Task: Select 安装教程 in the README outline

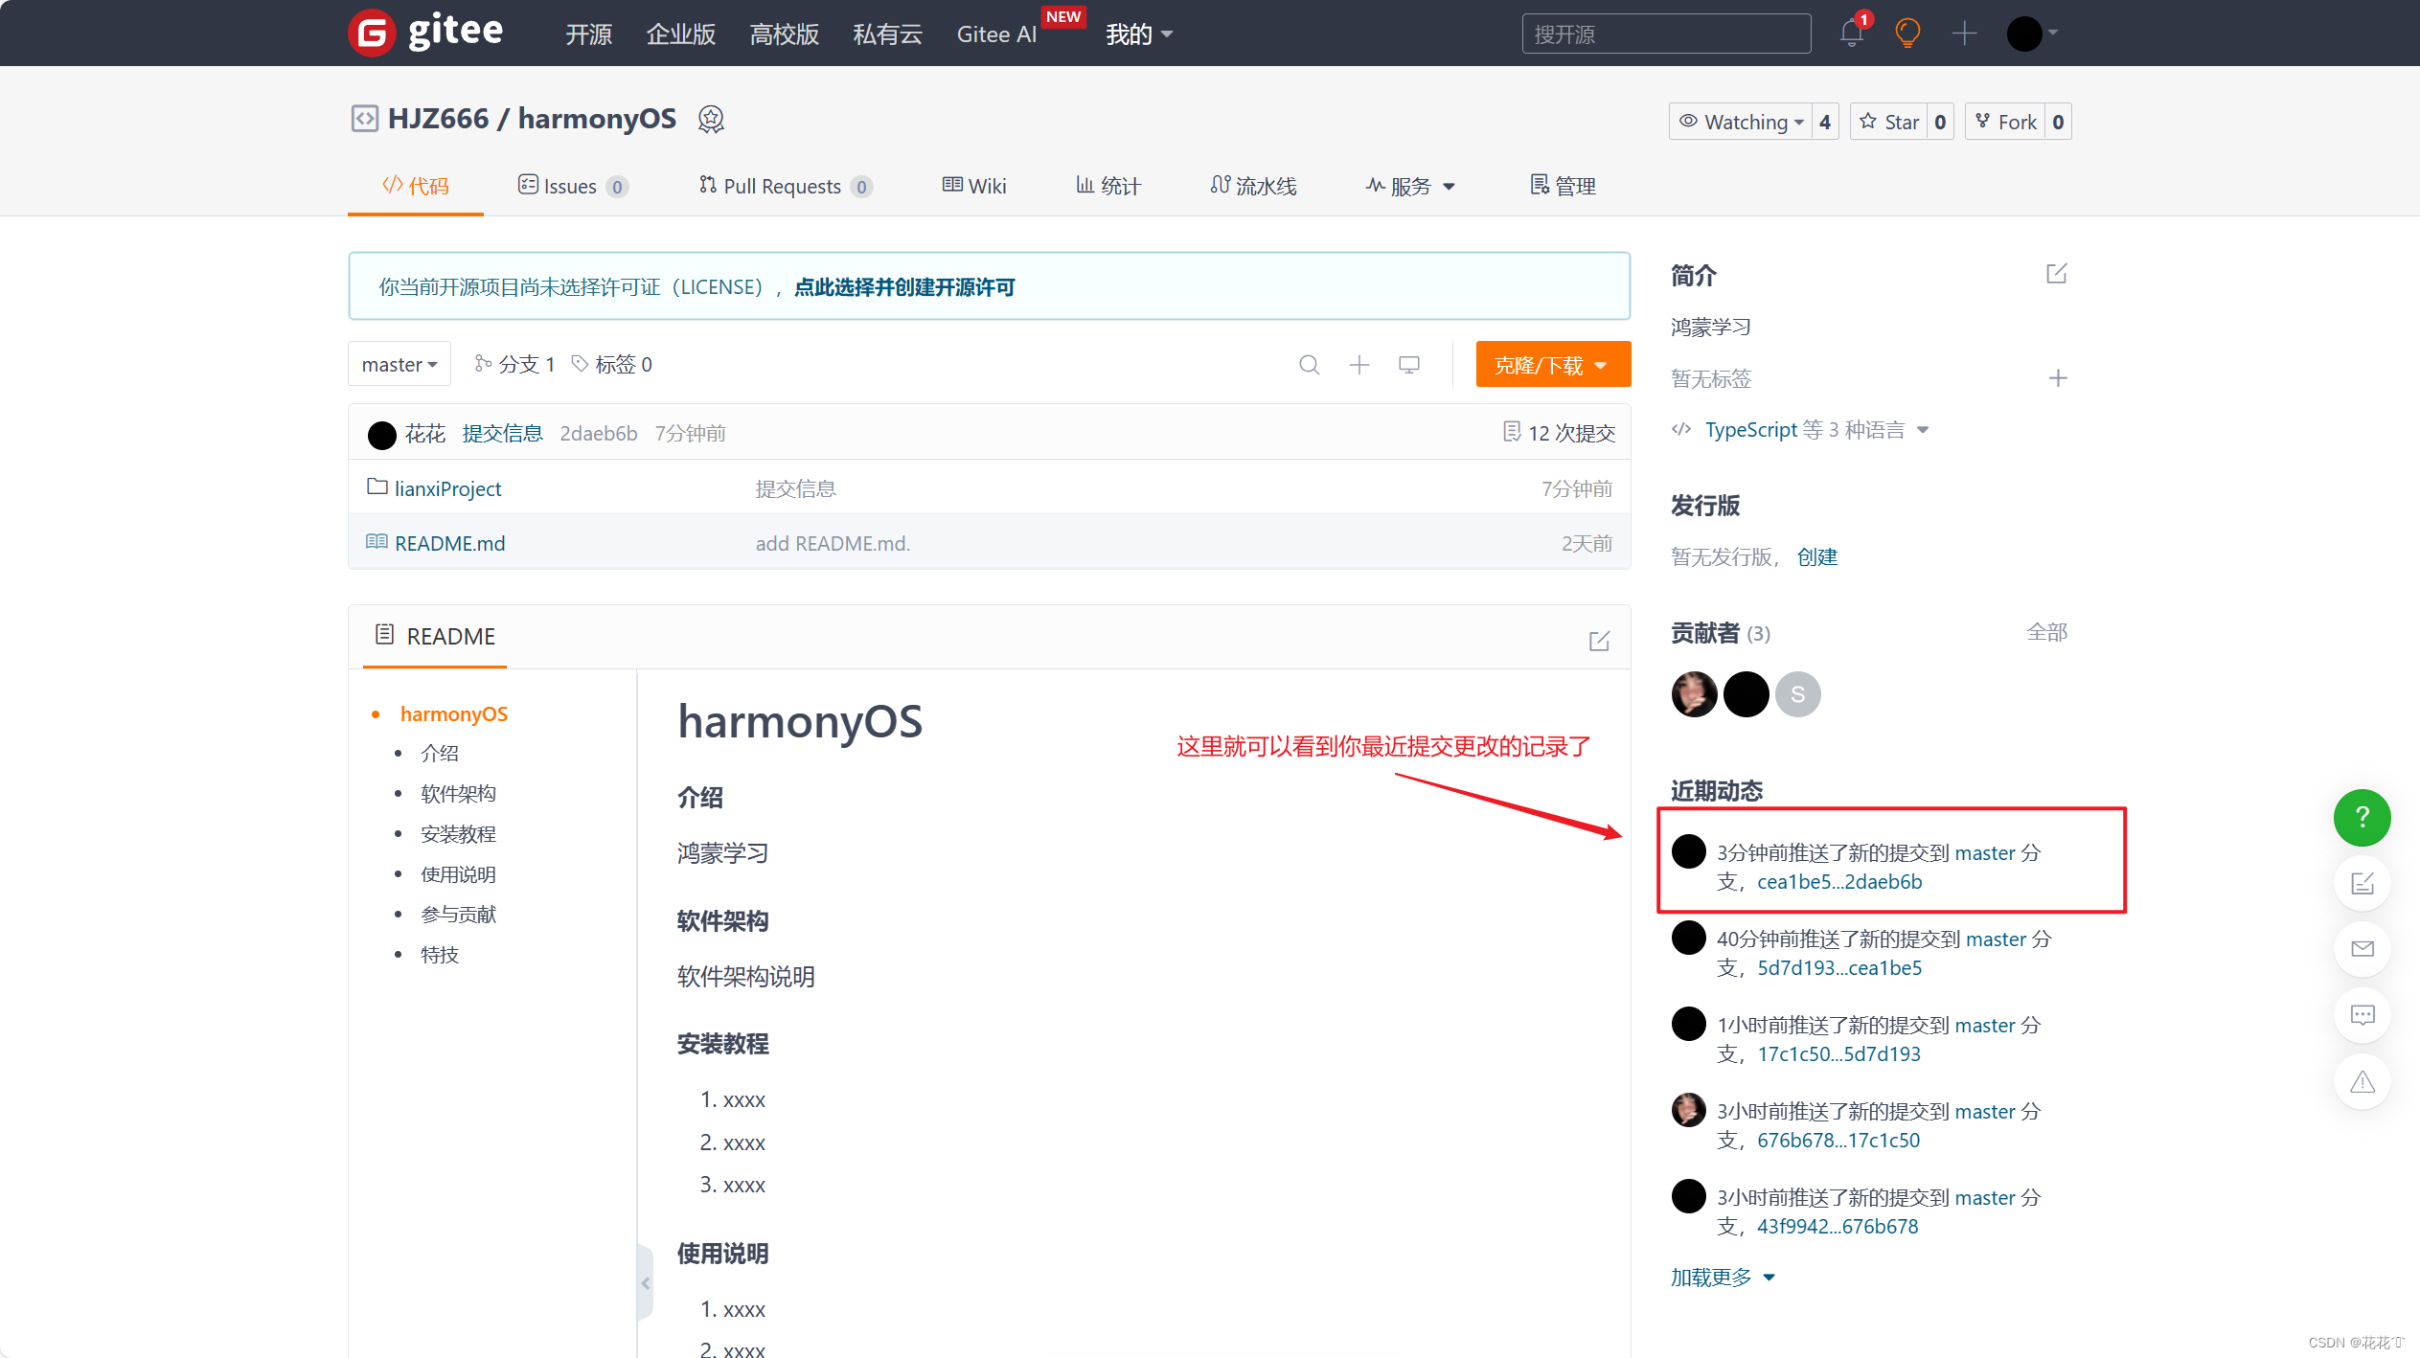Action: pos(458,834)
